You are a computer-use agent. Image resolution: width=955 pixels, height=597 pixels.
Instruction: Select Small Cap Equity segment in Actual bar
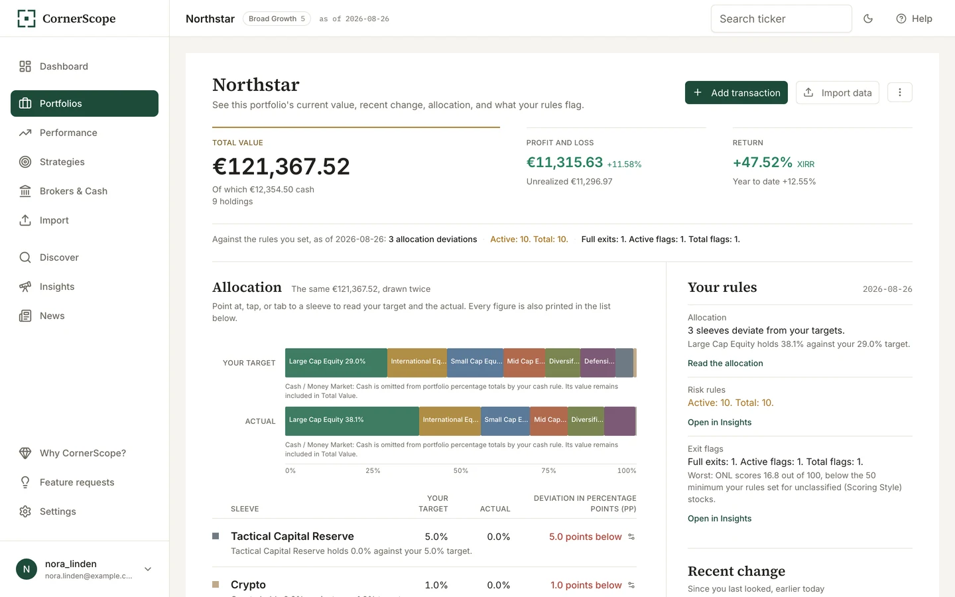point(505,421)
